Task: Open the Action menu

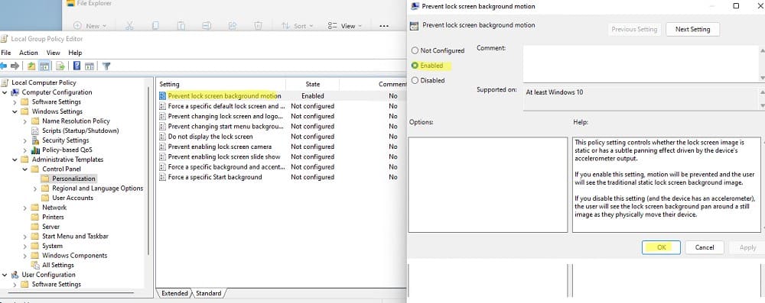Action: tap(28, 53)
